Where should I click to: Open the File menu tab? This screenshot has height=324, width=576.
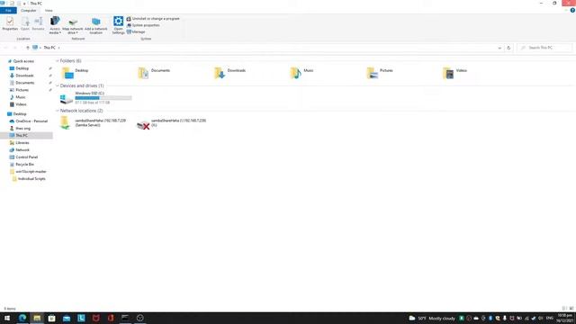(x=8, y=11)
